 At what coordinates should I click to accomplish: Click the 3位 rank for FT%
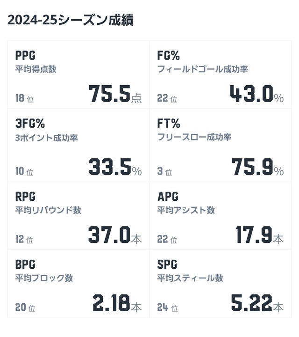pos(164,171)
